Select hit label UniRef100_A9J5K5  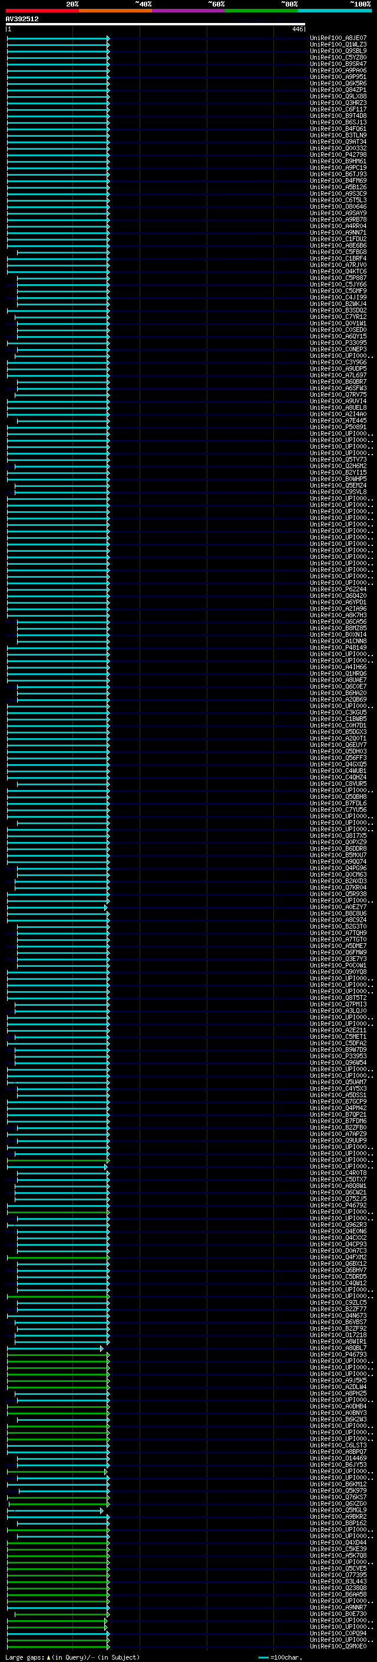tap(338, 1380)
